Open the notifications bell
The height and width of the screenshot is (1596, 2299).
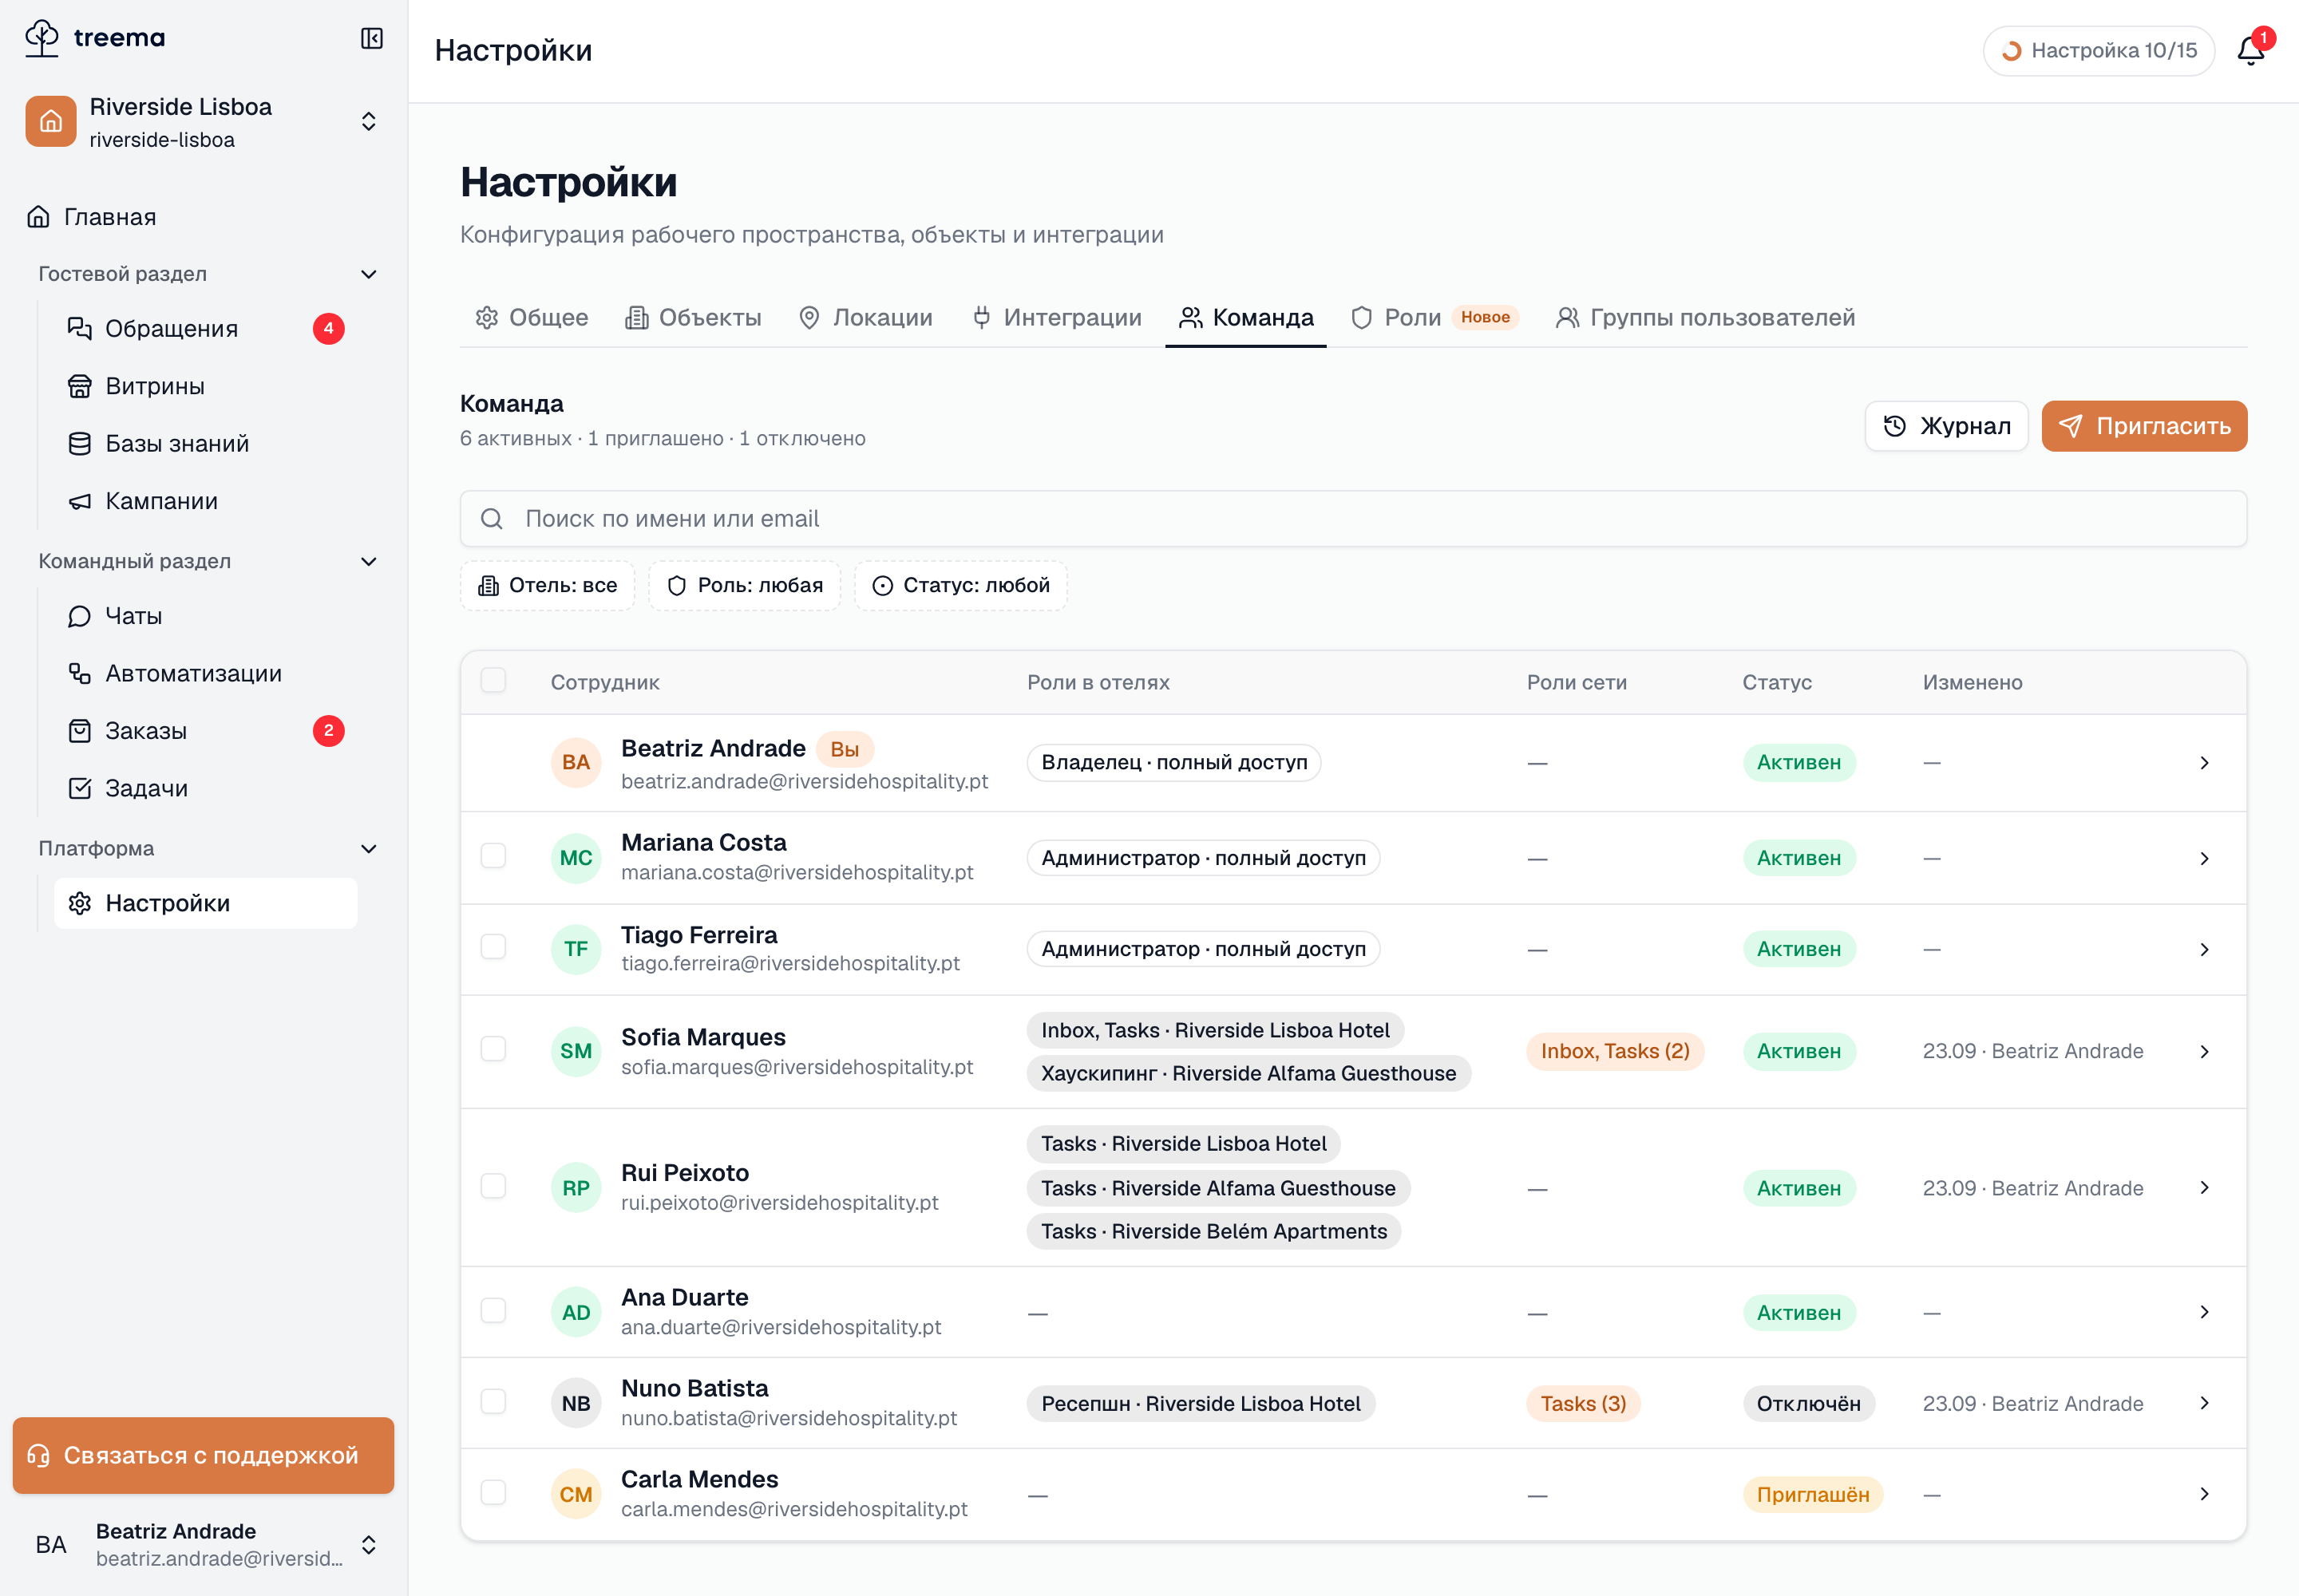click(x=2250, y=50)
